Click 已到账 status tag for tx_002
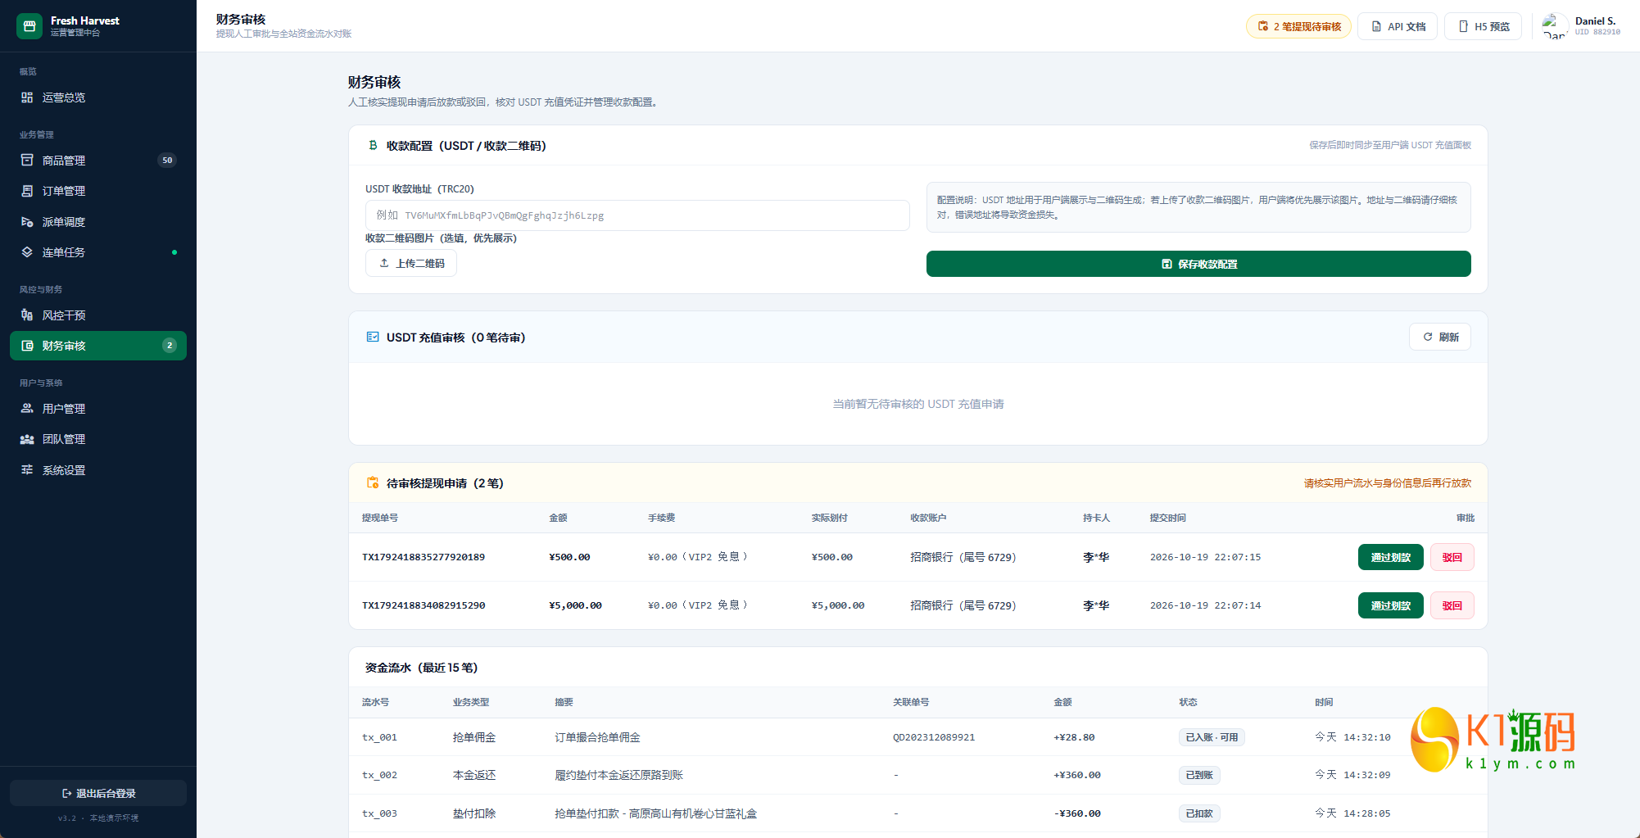 [x=1199, y=775]
